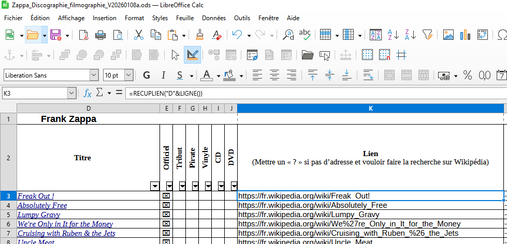Viewport: 507px width, 244px height.
Task: Click the New spreadsheet icon
Action: [x=10, y=35]
